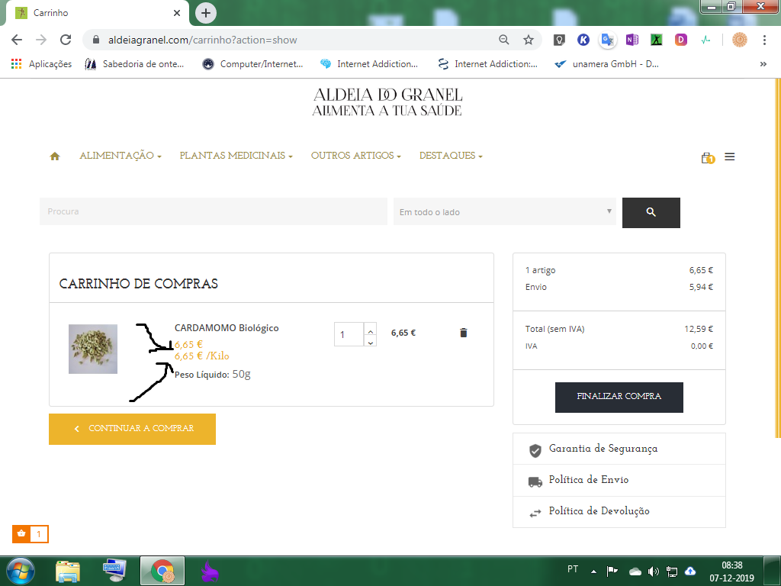781x586 pixels.
Task: Open the home page icon in site menu
Action: click(55, 156)
